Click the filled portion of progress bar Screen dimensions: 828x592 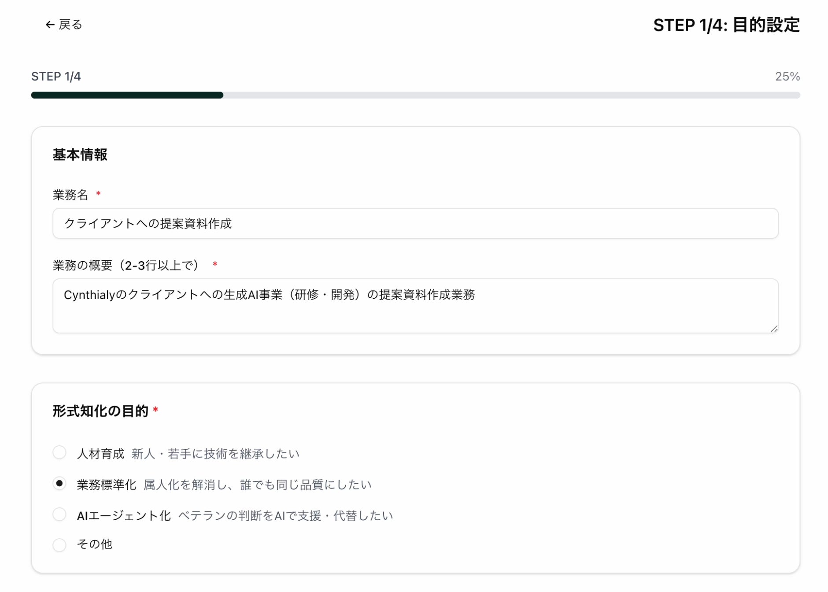click(x=127, y=95)
